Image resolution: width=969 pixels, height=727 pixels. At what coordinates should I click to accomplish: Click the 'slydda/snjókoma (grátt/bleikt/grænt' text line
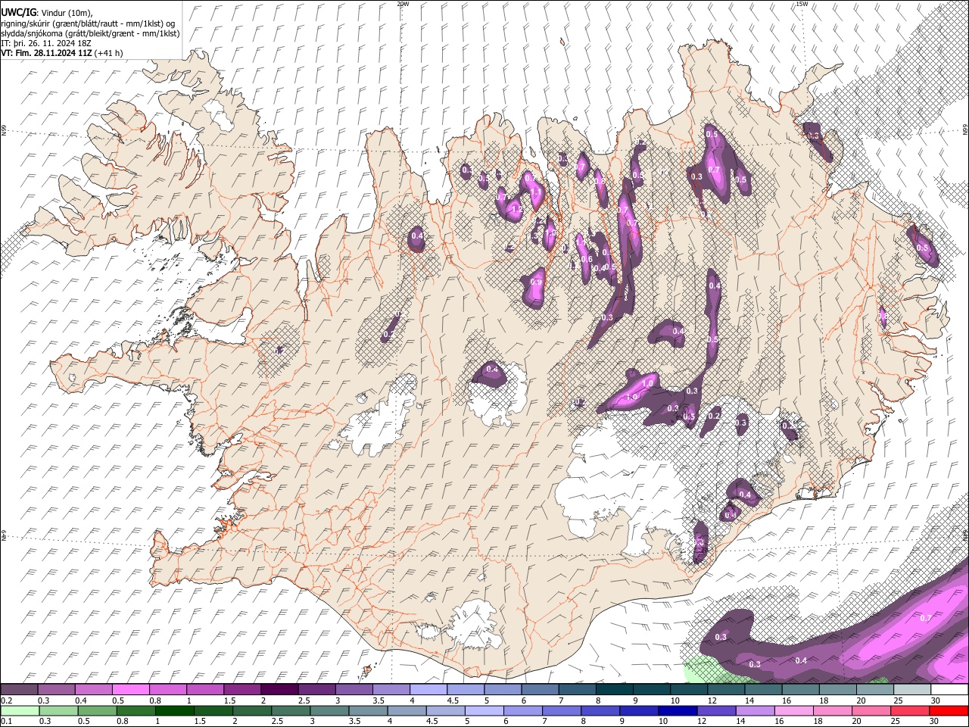pyautogui.click(x=90, y=33)
